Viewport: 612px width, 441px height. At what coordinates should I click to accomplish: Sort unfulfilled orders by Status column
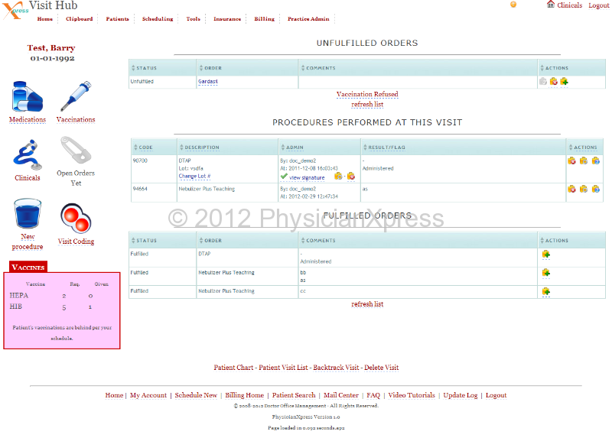point(146,68)
